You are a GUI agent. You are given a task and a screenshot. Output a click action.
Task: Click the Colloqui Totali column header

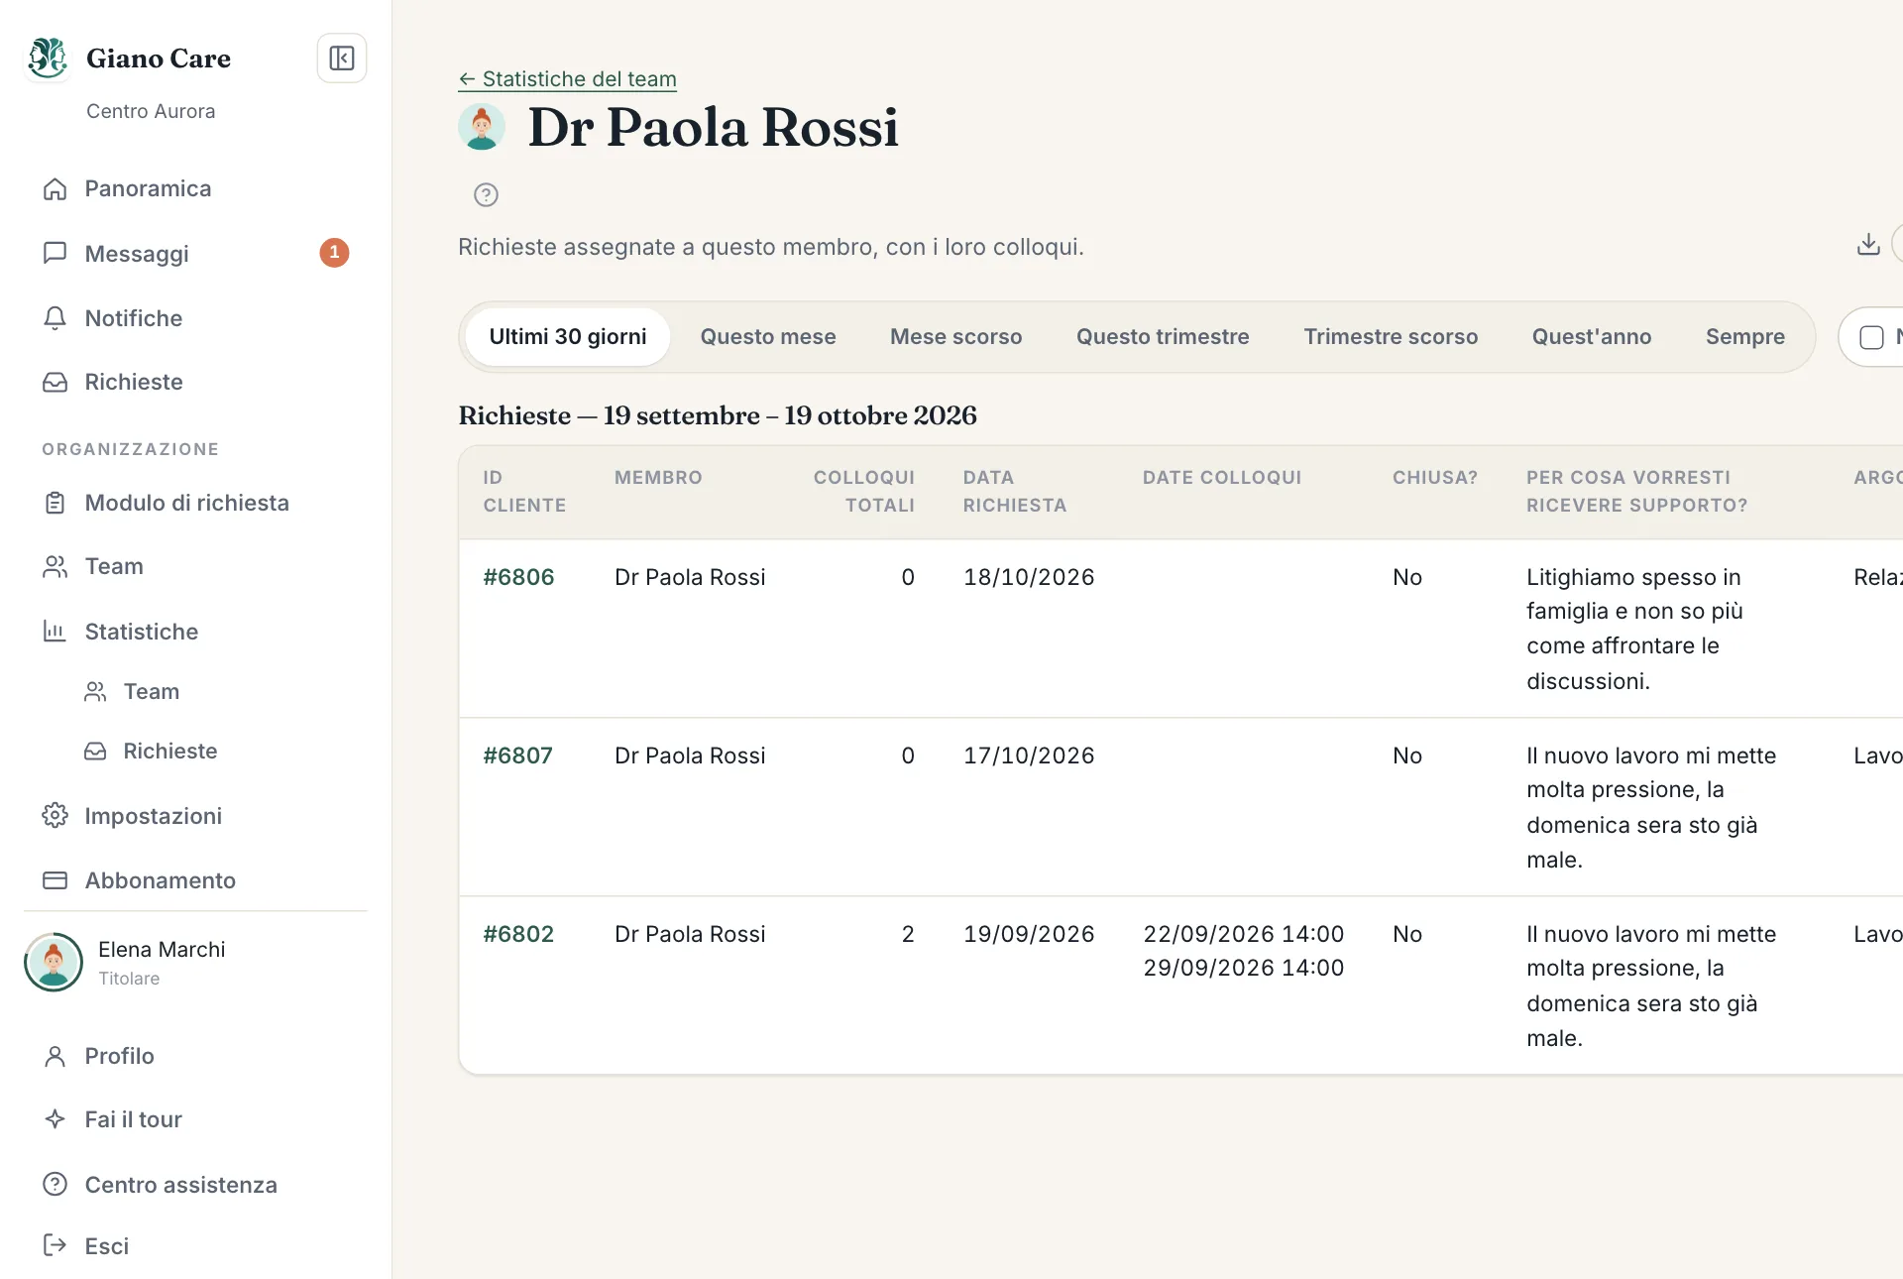864,492
